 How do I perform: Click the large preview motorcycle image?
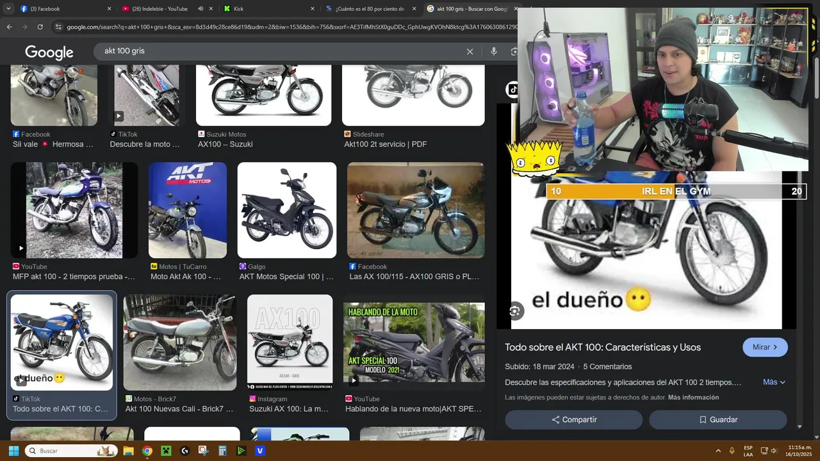point(646,250)
